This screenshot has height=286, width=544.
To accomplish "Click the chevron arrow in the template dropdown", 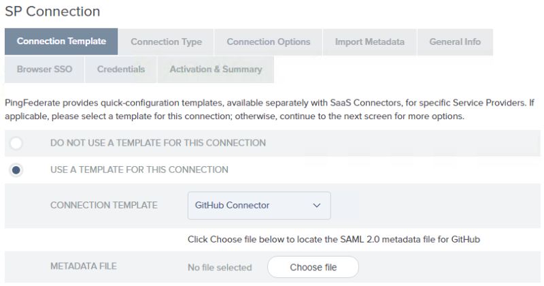I will (316, 205).
